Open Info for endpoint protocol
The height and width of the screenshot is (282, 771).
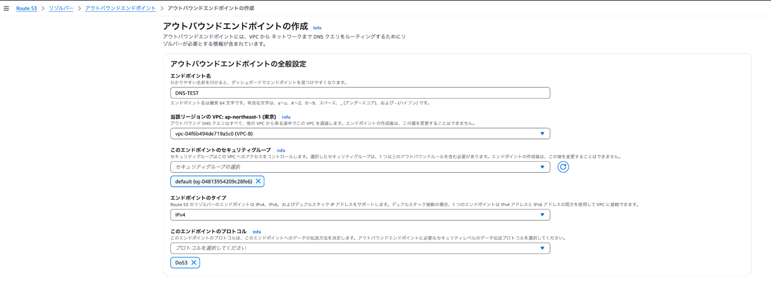256,232
